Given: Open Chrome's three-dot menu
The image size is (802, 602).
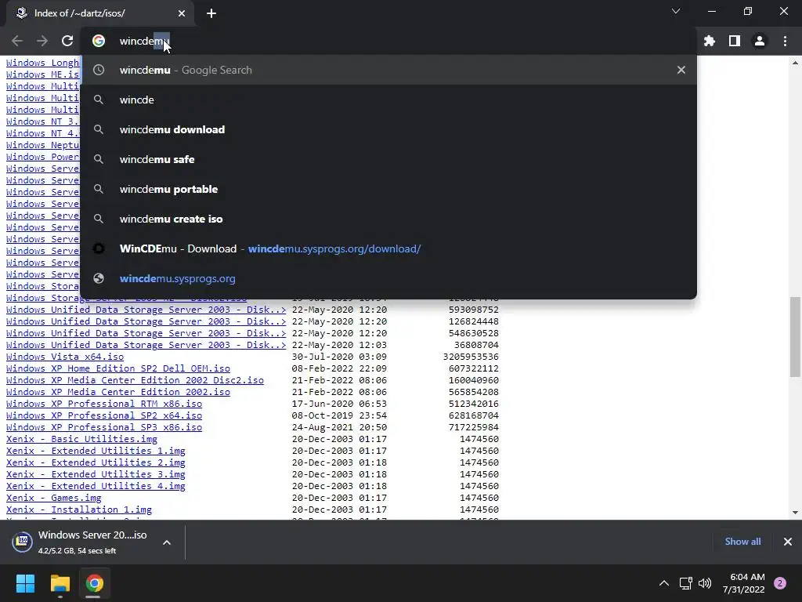Looking at the screenshot, I should (x=785, y=41).
